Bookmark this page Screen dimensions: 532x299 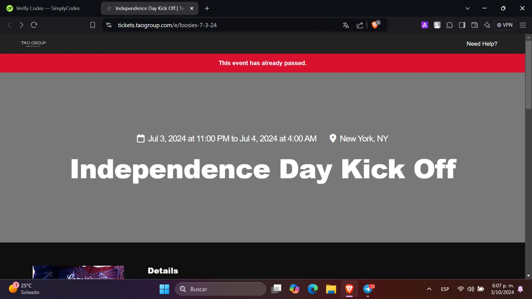[x=93, y=25]
